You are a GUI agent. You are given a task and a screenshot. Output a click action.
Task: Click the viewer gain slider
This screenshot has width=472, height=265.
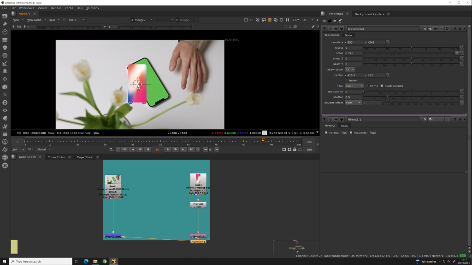tap(68, 27)
